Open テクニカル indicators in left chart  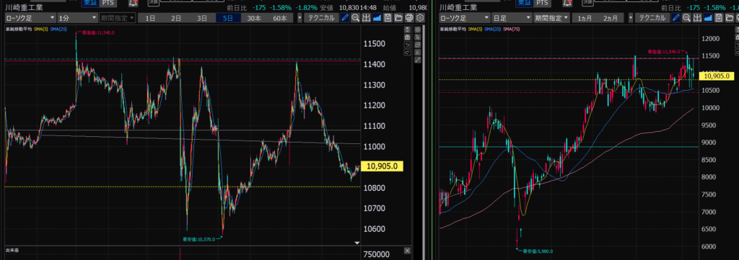(321, 18)
